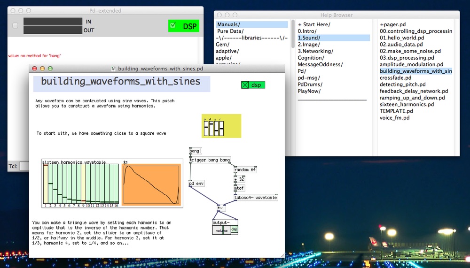This screenshot has height=268, width=470.
Task: Open 3.Networking/ folder
Action: [x=315, y=51]
